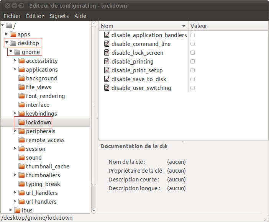Screen dimensions: 269x222
Task: Select the url-handlers tree row
Action: click(45, 202)
